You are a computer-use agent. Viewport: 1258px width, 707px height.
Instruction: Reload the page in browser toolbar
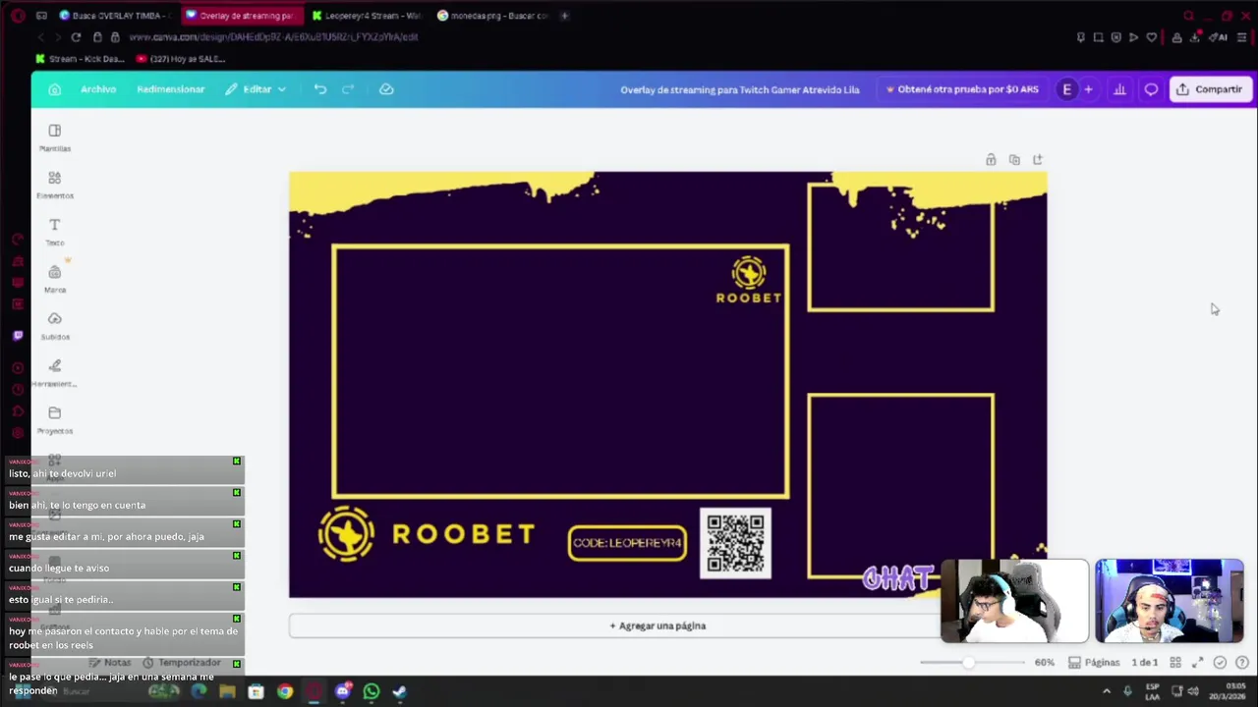coord(76,37)
